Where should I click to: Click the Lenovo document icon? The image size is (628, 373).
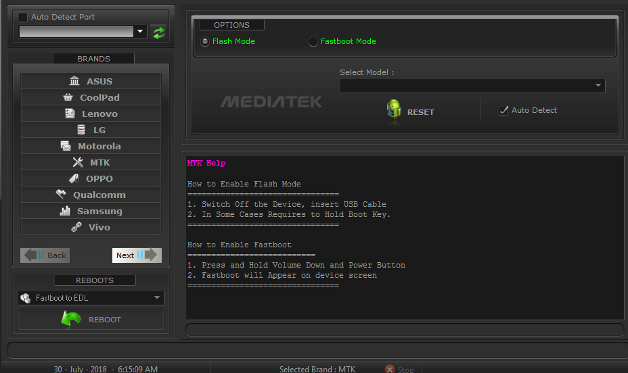[x=70, y=114]
